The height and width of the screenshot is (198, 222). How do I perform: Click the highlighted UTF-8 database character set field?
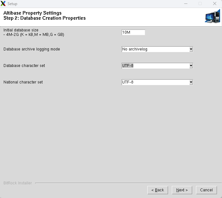(155, 66)
